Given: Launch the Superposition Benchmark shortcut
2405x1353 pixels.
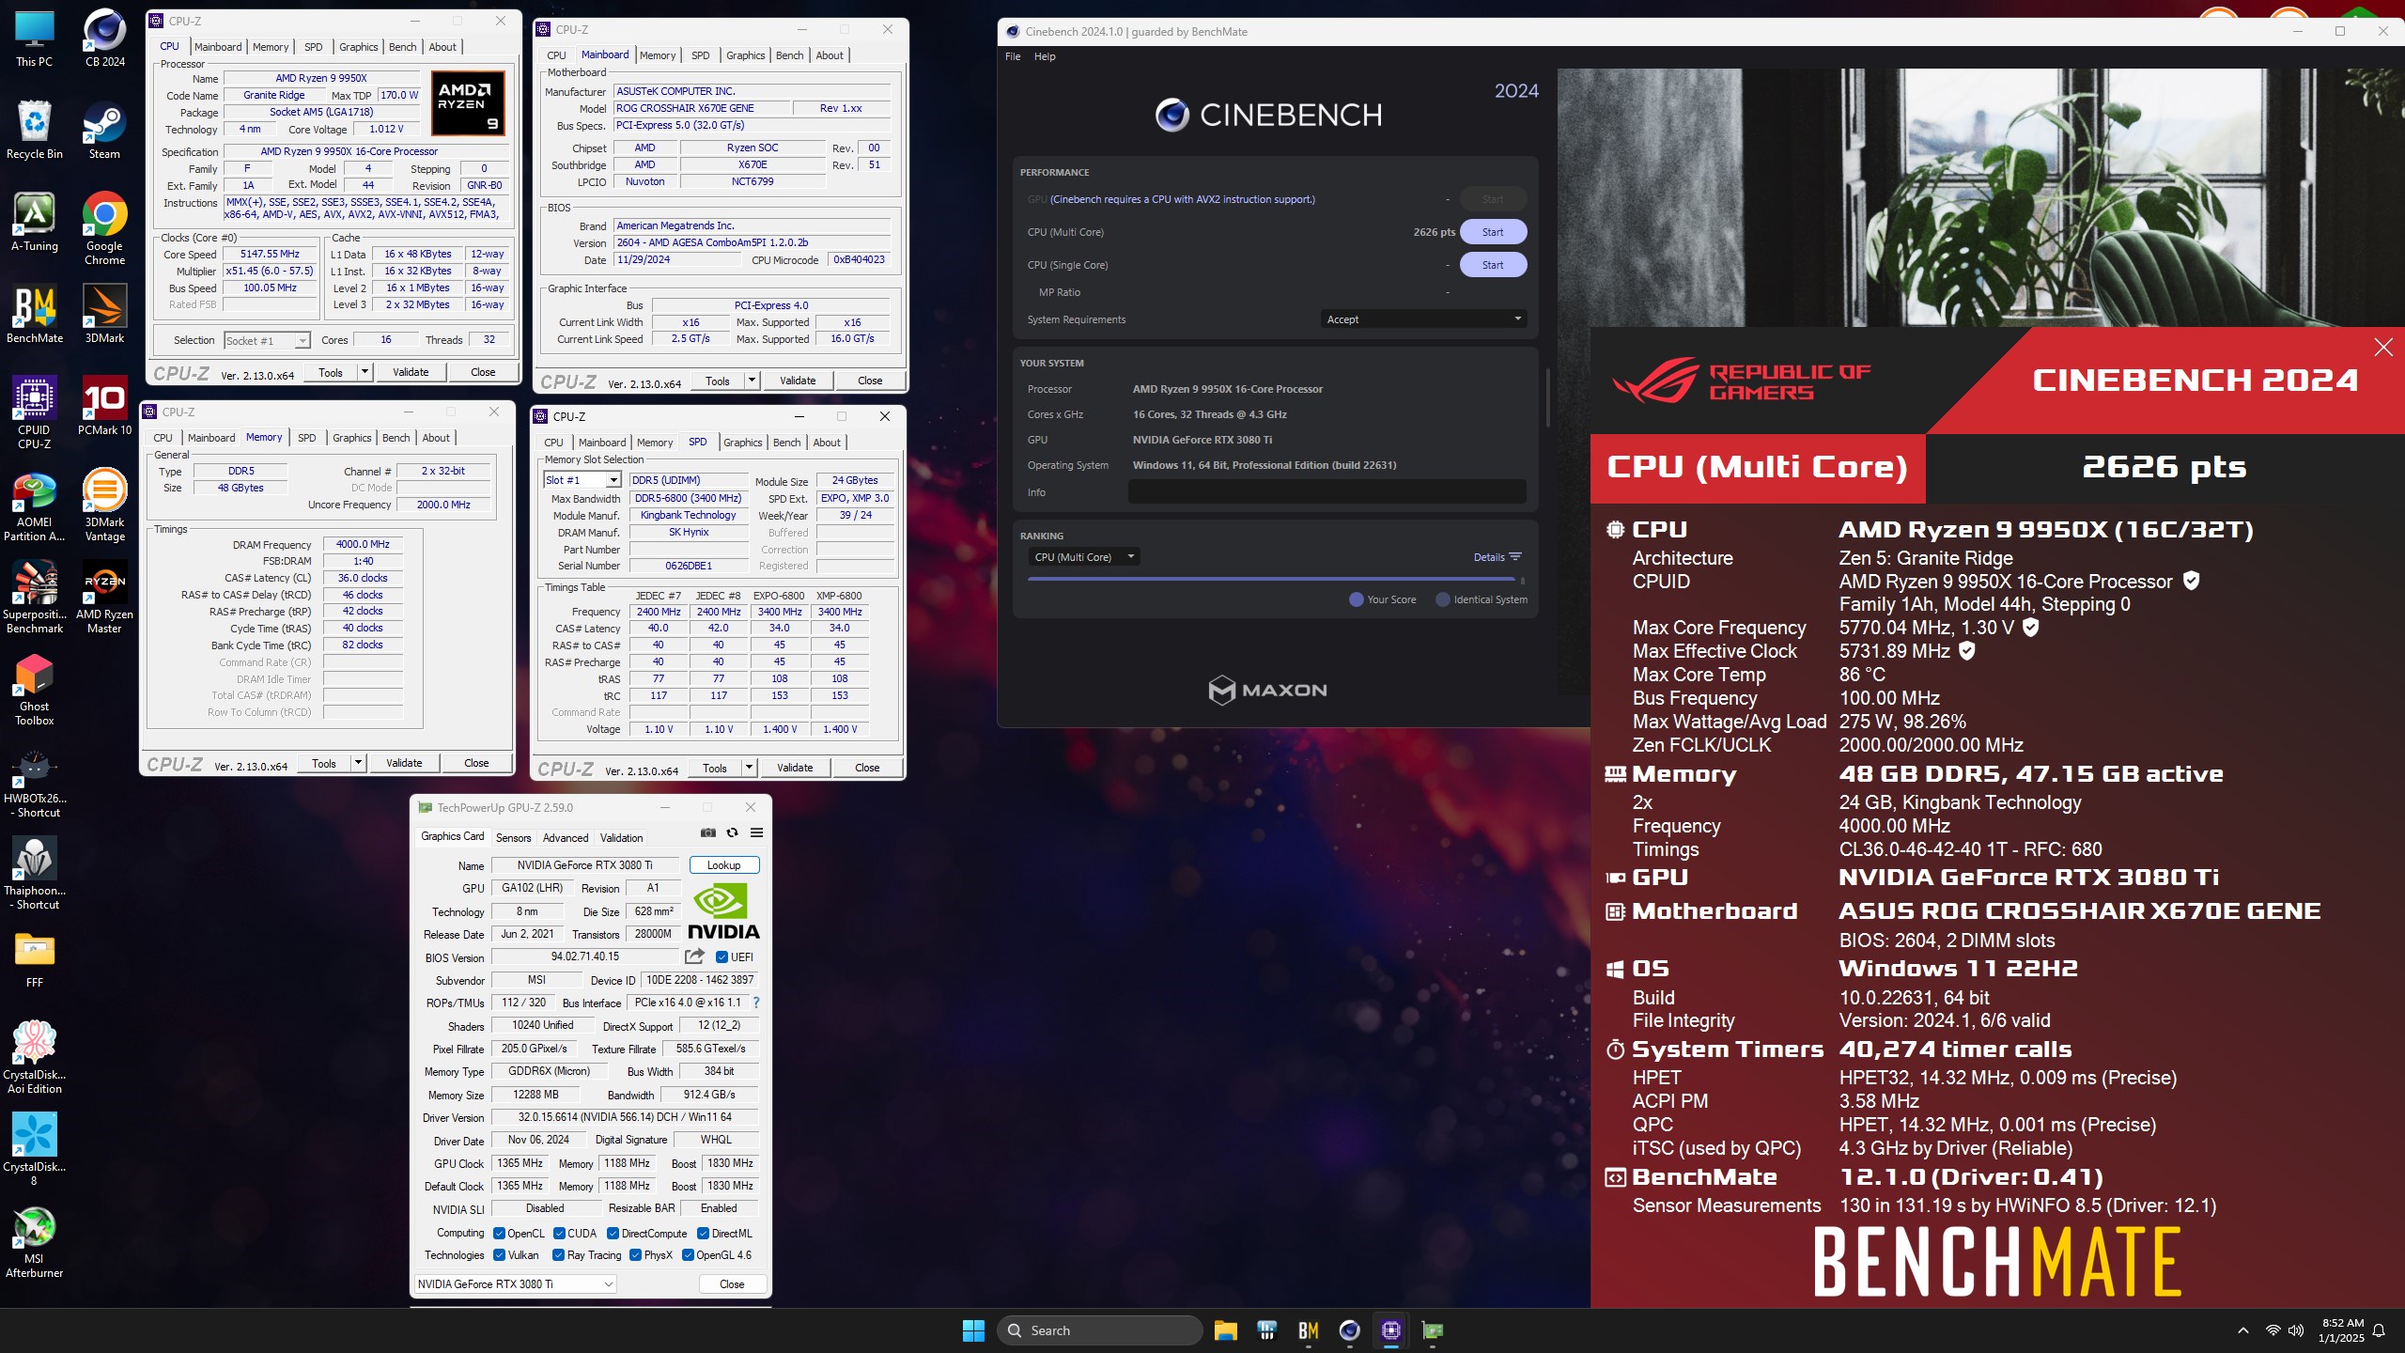Looking at the screenshot, I should tap(35, 598).
